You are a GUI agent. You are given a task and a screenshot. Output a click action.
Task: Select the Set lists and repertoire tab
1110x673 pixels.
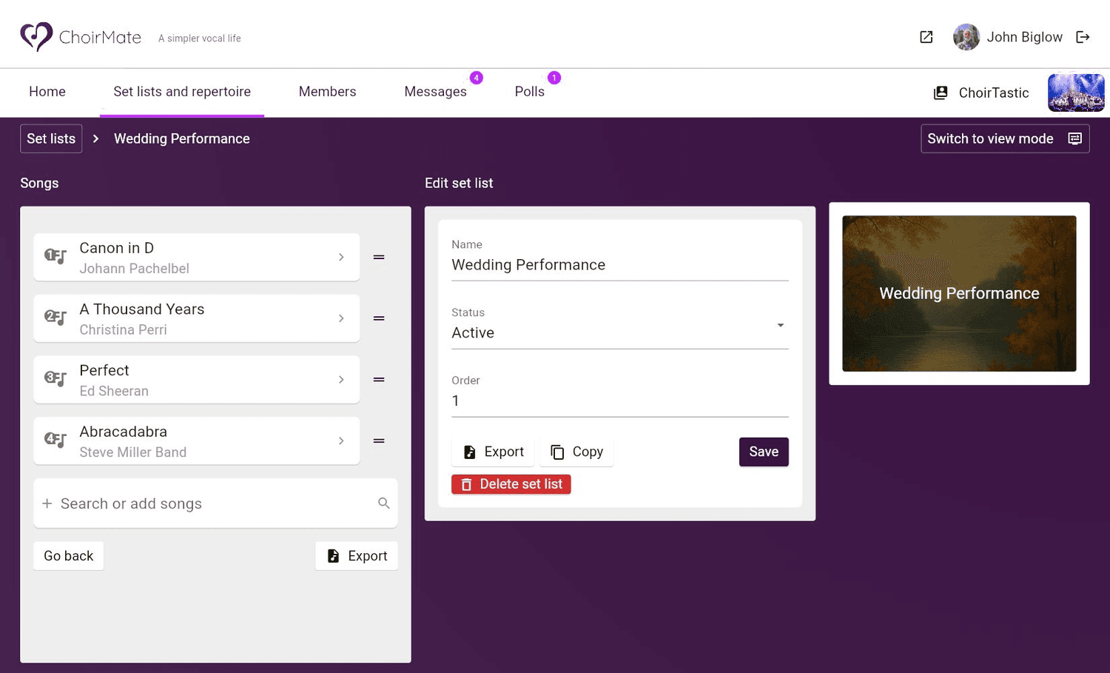(x=182, y=92)
